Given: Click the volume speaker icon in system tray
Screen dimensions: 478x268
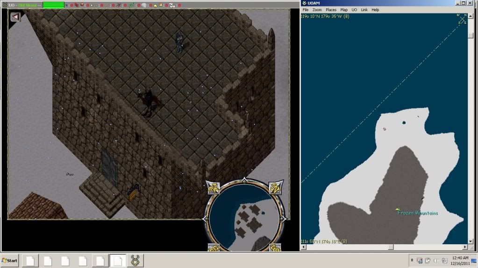Looking at the screenshot, I should (x=436, y=261).
